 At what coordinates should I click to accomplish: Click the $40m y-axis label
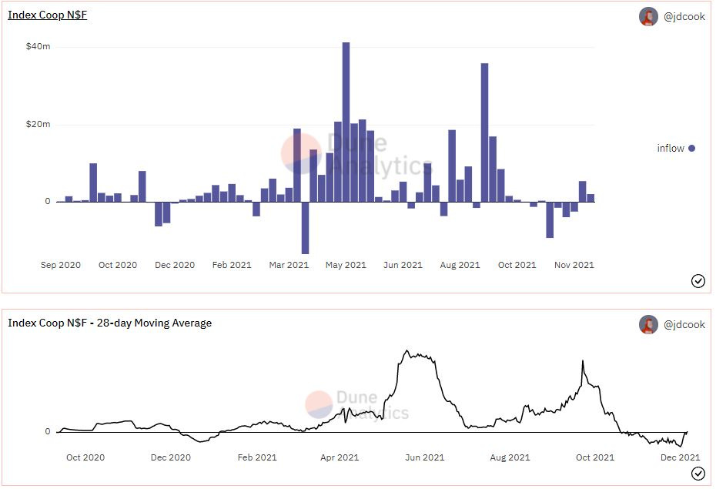click(38, 46)
